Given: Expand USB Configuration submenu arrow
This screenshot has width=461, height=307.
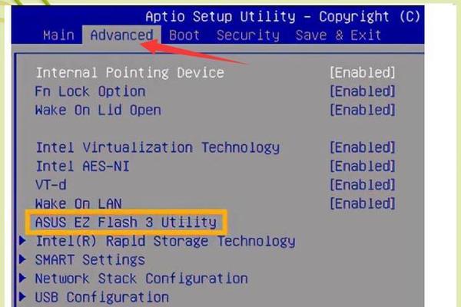Looking at the screenshot, I should [24, 296].
